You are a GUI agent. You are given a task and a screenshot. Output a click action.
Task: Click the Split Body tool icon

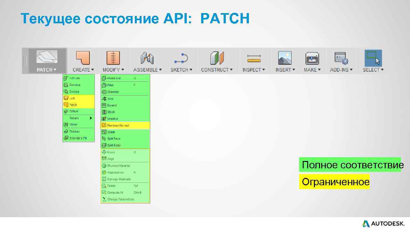click(x=104, y=145)
